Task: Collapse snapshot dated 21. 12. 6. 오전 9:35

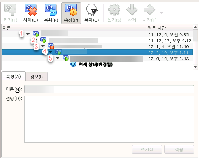Action: [28, 34]
